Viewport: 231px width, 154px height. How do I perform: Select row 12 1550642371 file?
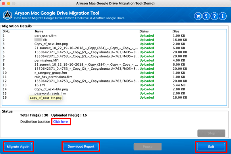pyautogui.click(x=114, y=81)
